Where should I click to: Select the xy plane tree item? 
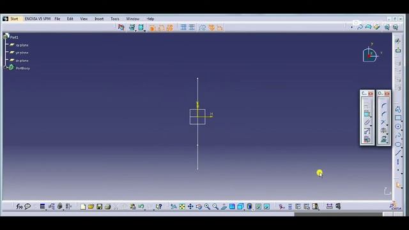pyautogui.click(x=22, y=45)
